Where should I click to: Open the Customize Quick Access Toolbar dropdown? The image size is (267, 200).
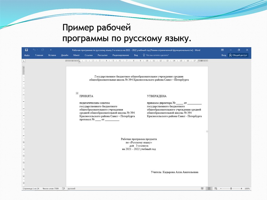pos(51,50)
